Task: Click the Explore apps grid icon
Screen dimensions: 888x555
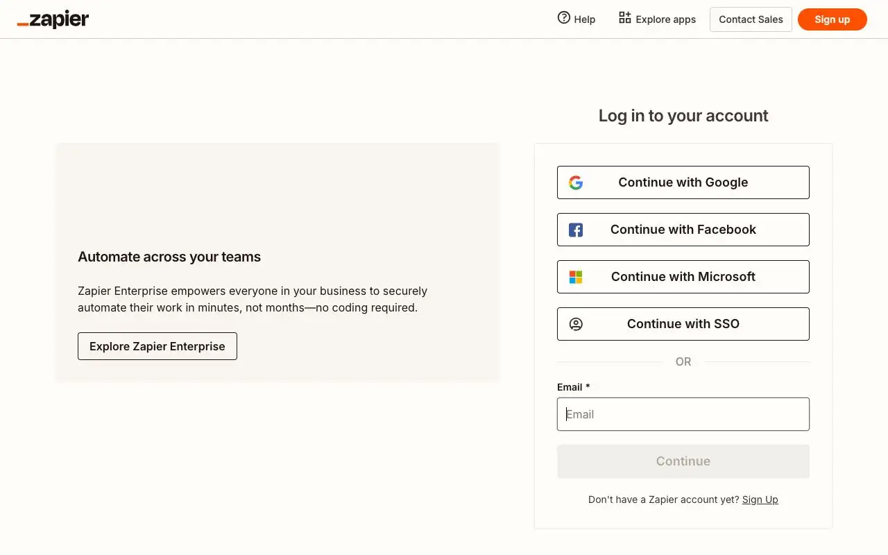Action: [x=625, y=18]
